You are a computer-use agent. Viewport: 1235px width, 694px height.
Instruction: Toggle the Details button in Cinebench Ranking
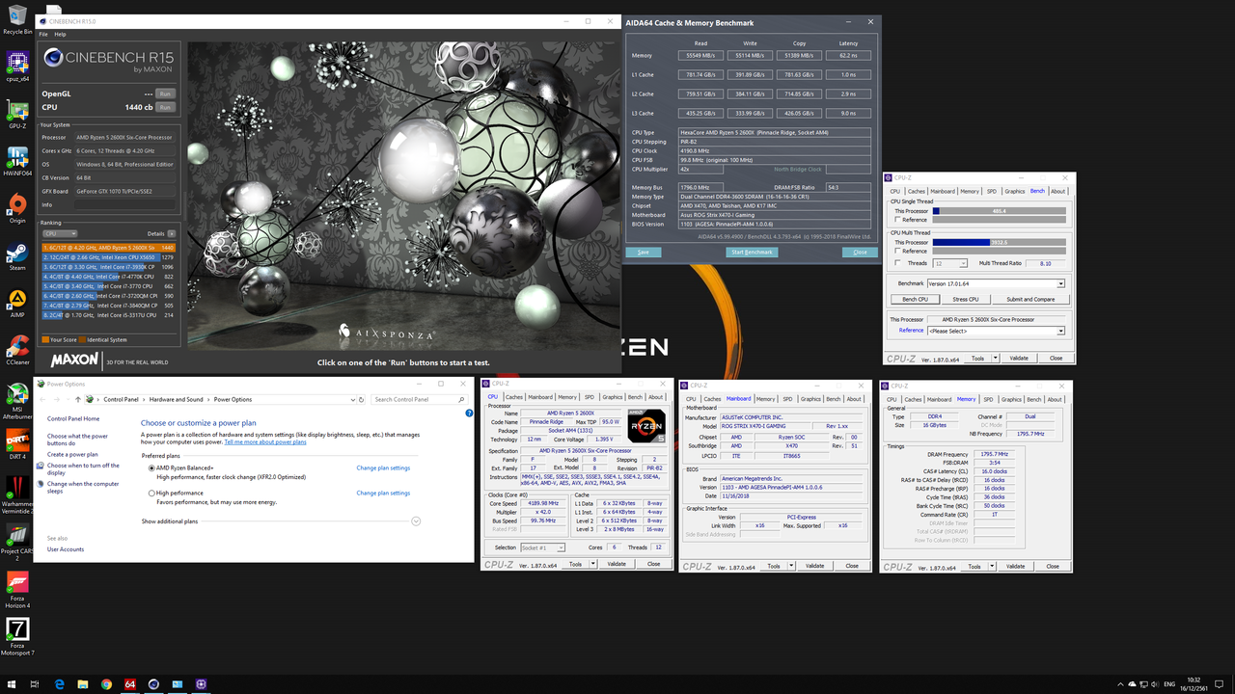click(x=172, y=233)
